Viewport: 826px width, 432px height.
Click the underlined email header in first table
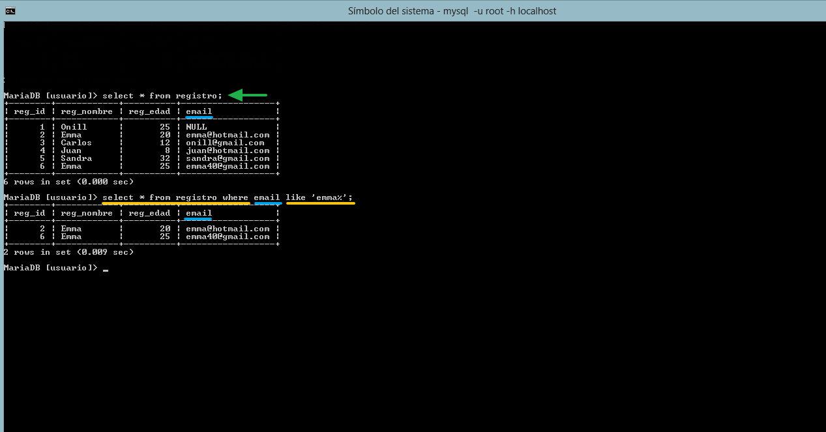(x=199, y=111)
